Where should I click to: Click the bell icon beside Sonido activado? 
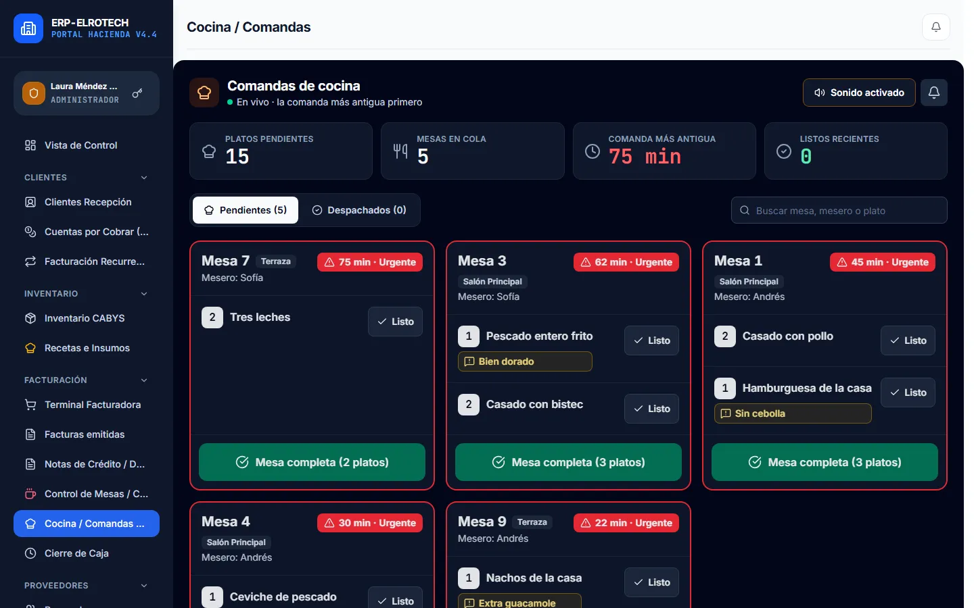coord(934,93)
